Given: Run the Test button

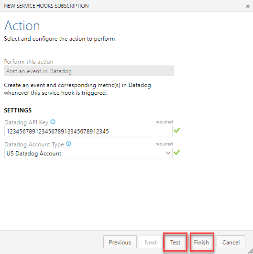Looking at the screenshot, I should coord(175,242).
